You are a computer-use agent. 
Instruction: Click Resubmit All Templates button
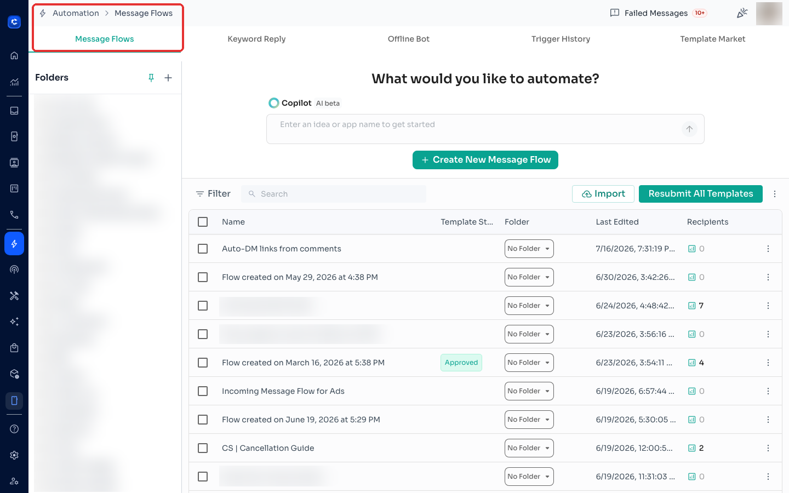coord(701,194)
